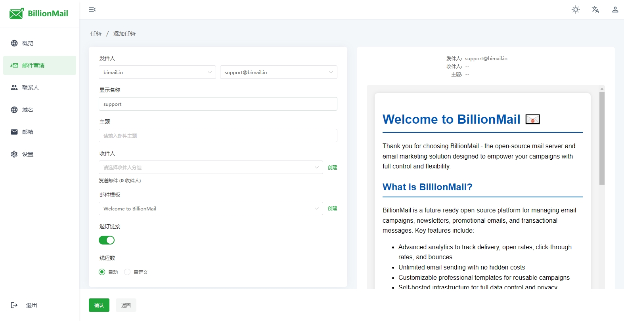Viewport: 624px width, 321px height.
Task: Click the 邮件营销 mail icon
Action: [x=14, y=65]
